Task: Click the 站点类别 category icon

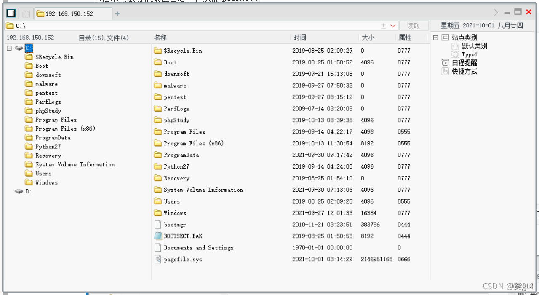Action: 445,38
